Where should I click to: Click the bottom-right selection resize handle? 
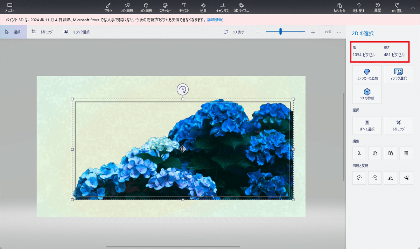pos(293,199)
